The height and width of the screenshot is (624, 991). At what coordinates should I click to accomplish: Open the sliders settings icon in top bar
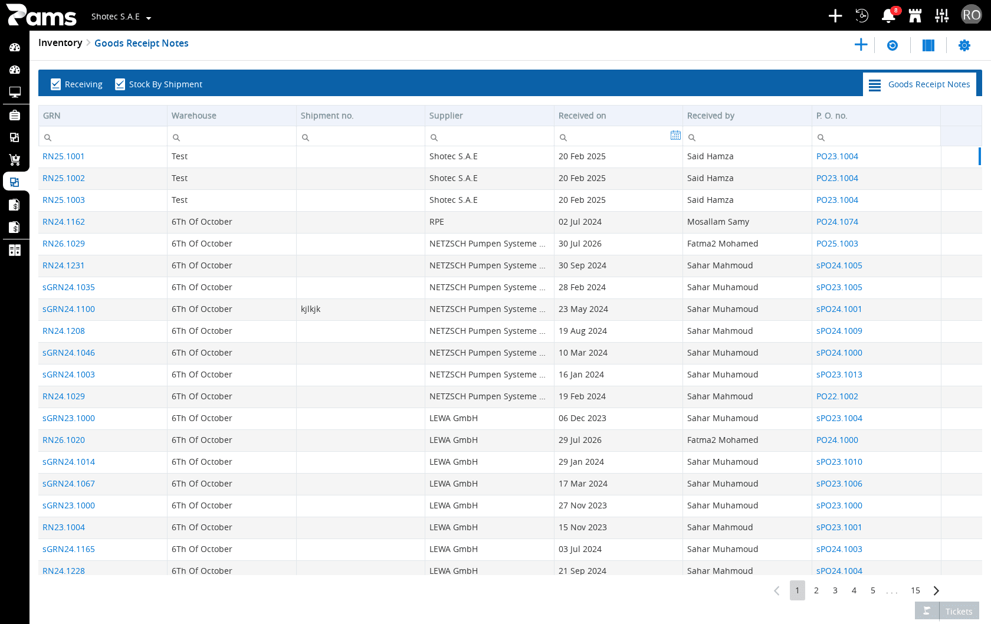click(942, 16)
